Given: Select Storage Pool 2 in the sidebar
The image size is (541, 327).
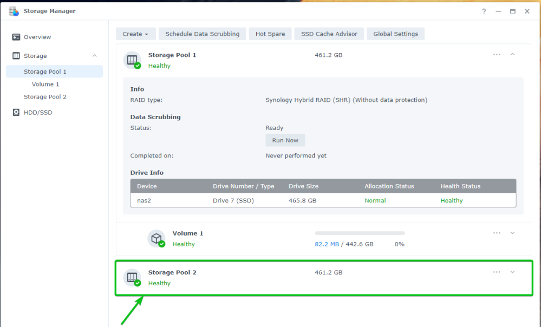Looking at the screenshot, I should pos(45,97).
